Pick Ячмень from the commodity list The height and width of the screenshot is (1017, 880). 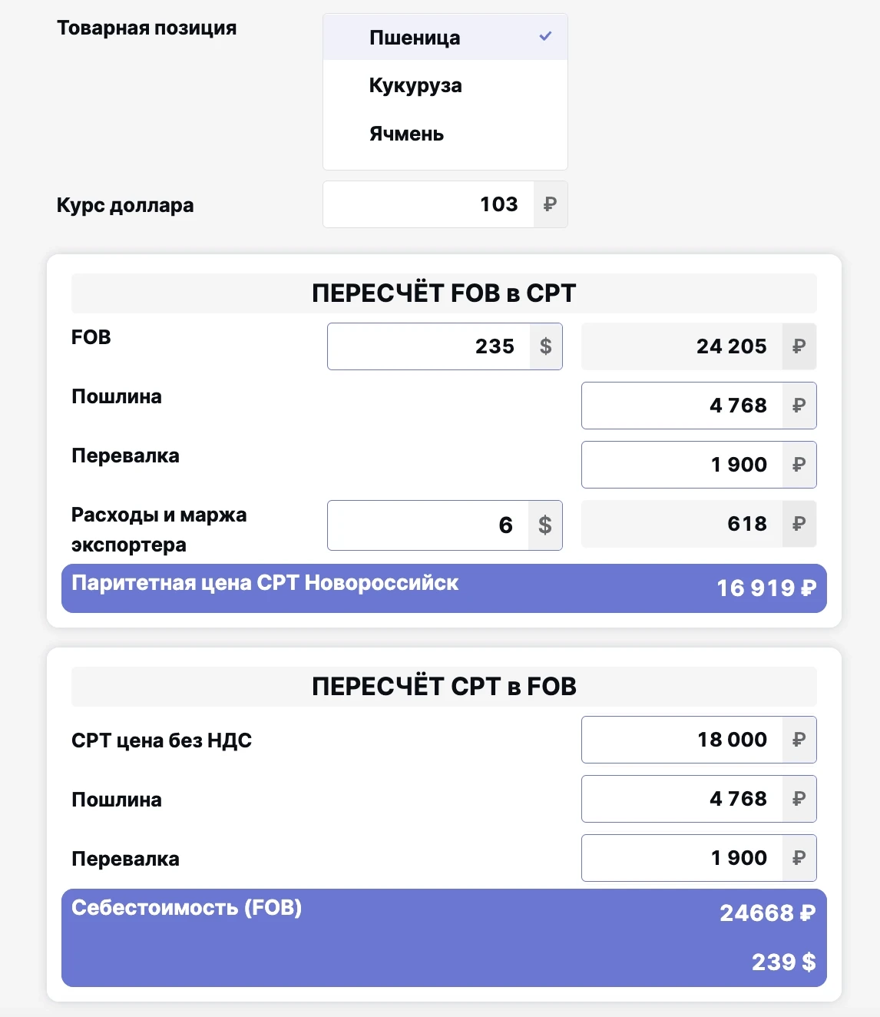[406, 134]
